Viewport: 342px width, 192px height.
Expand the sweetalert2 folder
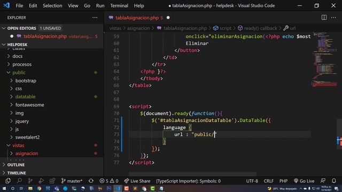click(x=51, y=138)
